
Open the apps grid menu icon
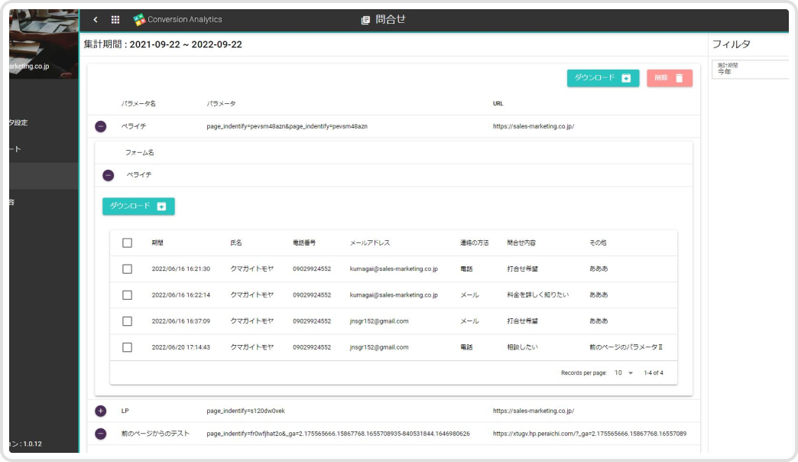click(x=115, y=20)
